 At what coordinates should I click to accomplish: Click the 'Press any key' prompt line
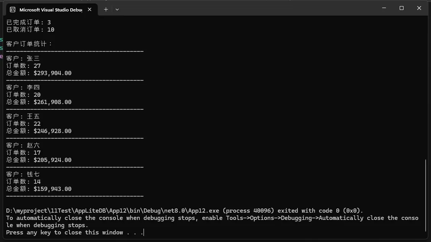click(74, 232)
